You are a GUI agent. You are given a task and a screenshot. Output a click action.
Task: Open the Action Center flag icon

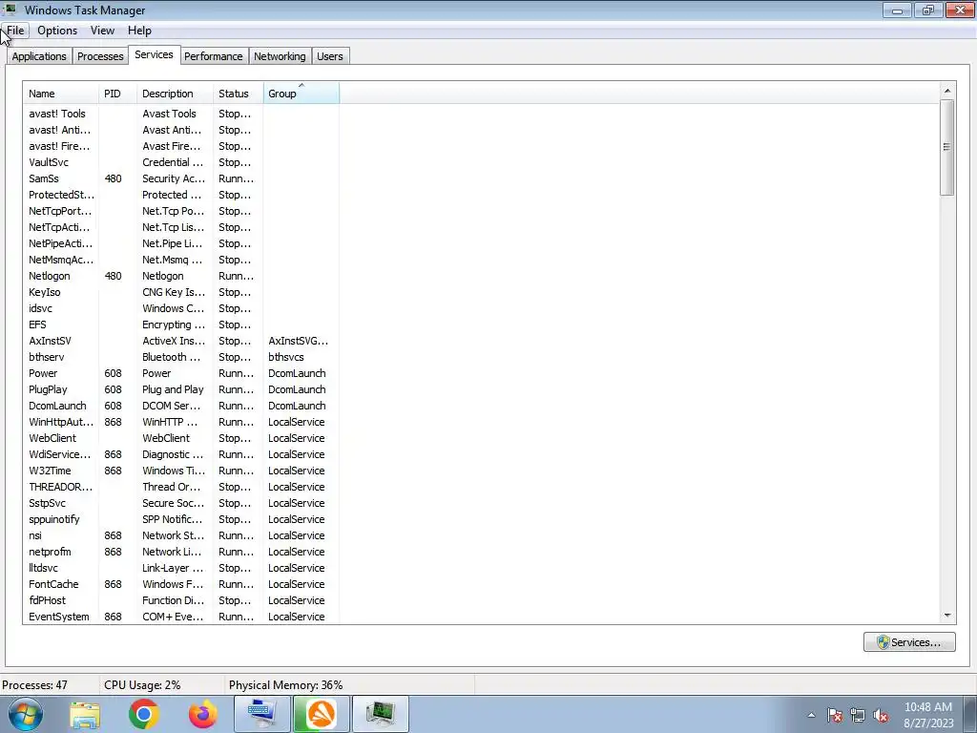pos(835,715)
